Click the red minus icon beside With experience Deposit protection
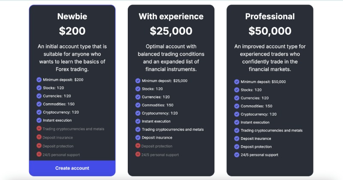The image size is (343, 180). 138,146
